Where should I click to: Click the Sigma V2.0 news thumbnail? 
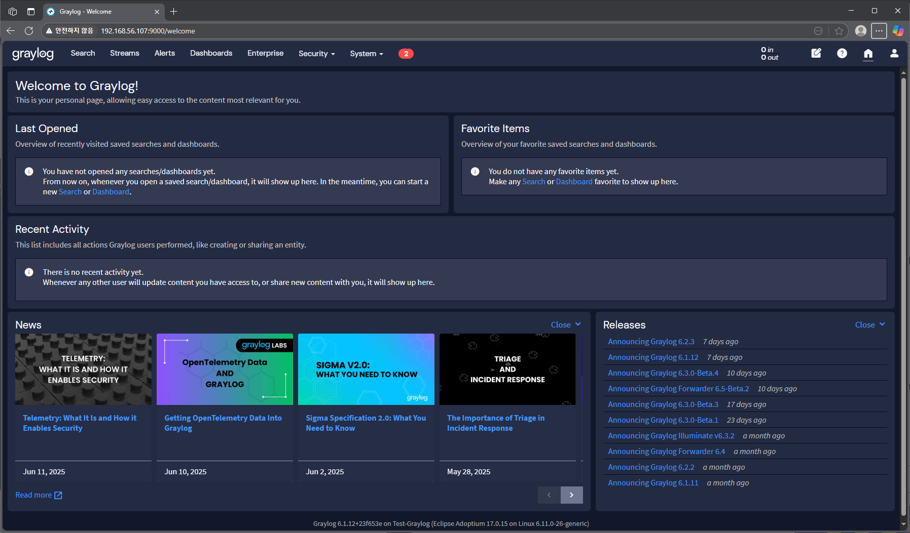(x=366, y=369)
